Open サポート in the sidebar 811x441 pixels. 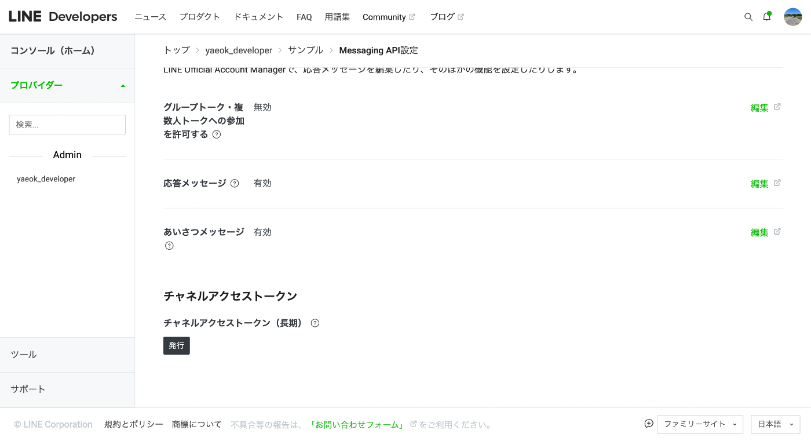tap(67, 389)
